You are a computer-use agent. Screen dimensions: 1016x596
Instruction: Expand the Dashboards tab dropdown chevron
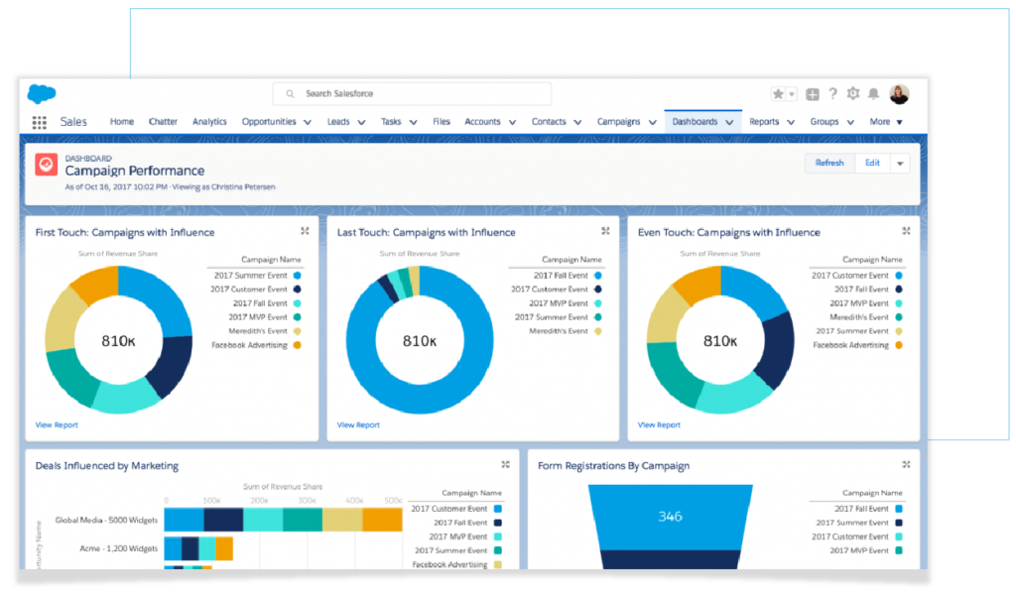(x=729, y=122)
